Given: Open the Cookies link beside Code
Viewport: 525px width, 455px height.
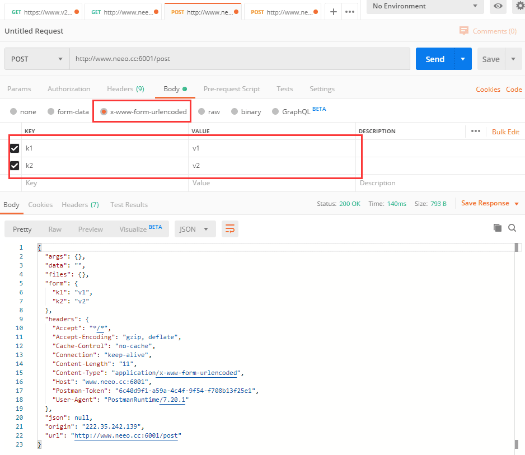Looking at the screenshot, I should 488,90.
